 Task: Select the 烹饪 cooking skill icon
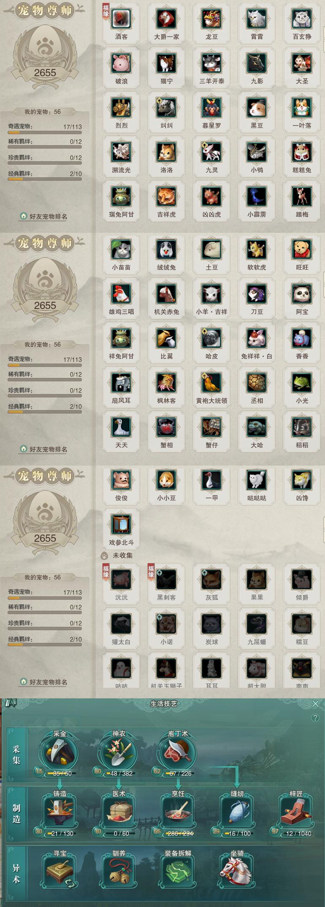pos(178,812)
